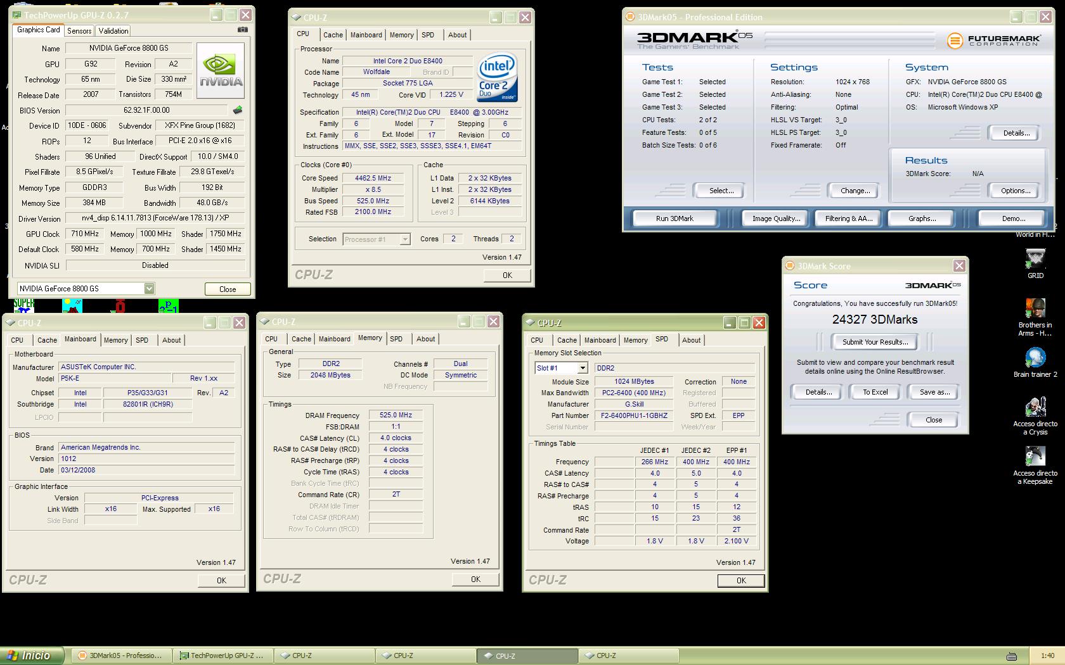Click the keyboard icon in the system tray

[x=1012, y=656]
